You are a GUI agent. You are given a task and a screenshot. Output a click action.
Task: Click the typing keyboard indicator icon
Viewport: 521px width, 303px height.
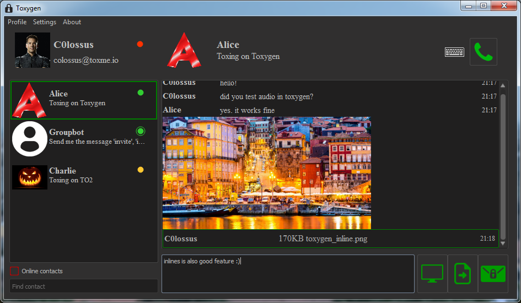click(454, 52)
